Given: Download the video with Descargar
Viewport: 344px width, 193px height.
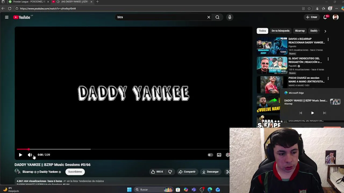Looking at the screenshot, I should click(210, 172).
